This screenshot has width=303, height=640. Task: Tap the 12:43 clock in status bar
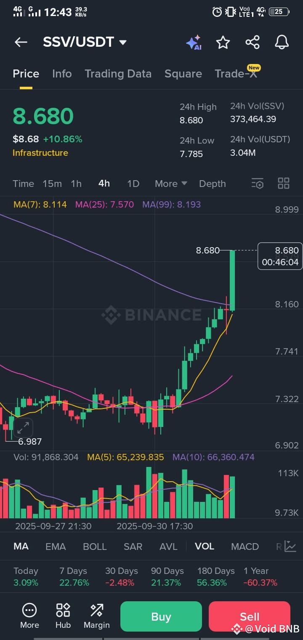pos(58,12)
